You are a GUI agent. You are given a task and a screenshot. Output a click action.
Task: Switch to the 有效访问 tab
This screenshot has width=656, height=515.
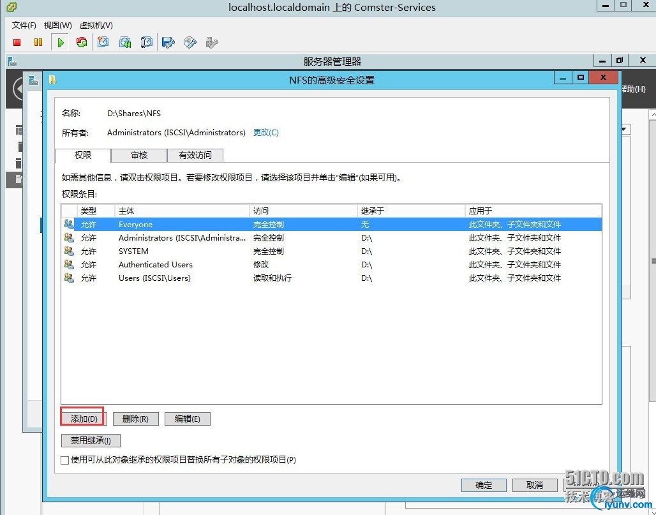click(195, 155)
